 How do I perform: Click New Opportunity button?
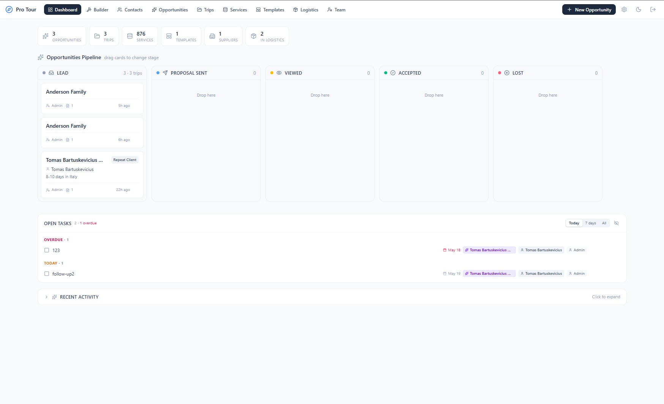[x=589, y=9]
